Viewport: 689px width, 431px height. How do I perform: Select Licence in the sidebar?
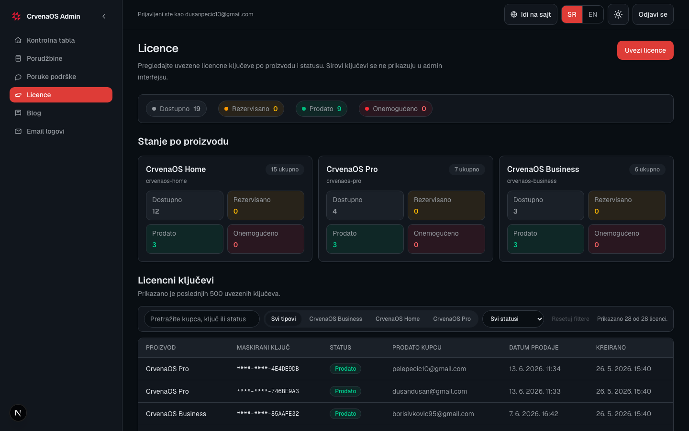point(61,95)
